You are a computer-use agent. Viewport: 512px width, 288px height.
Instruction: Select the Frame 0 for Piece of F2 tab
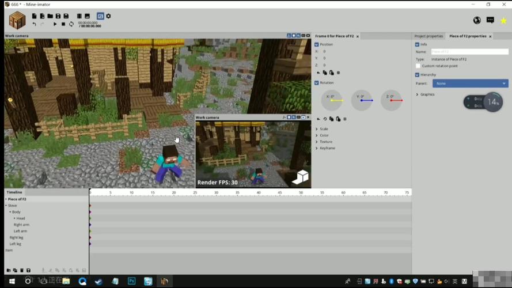335,36
